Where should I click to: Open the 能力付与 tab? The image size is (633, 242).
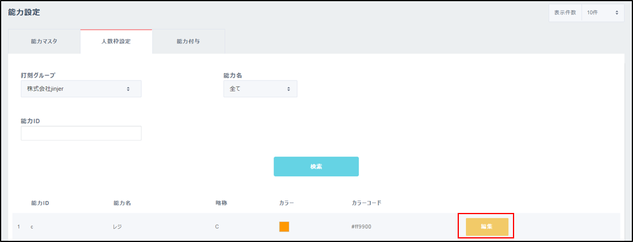click(188, 42)
